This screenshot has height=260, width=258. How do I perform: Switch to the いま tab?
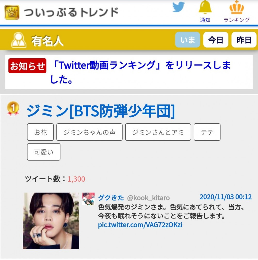click(188, 40)
